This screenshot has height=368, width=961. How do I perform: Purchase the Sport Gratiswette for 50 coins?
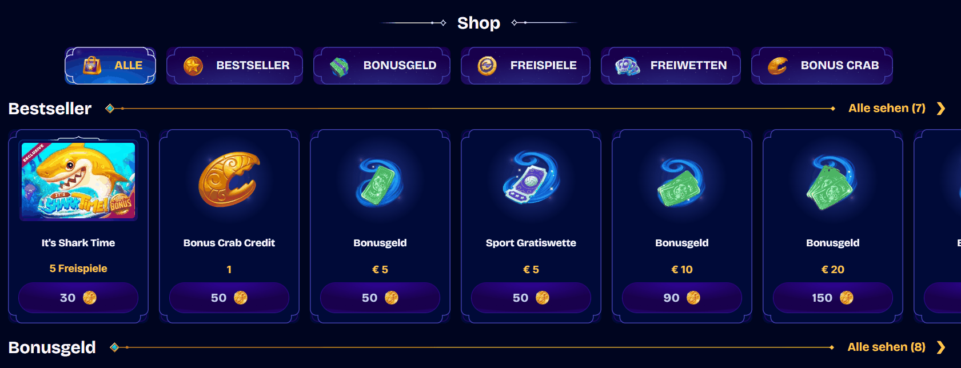(x=531, y=297)
